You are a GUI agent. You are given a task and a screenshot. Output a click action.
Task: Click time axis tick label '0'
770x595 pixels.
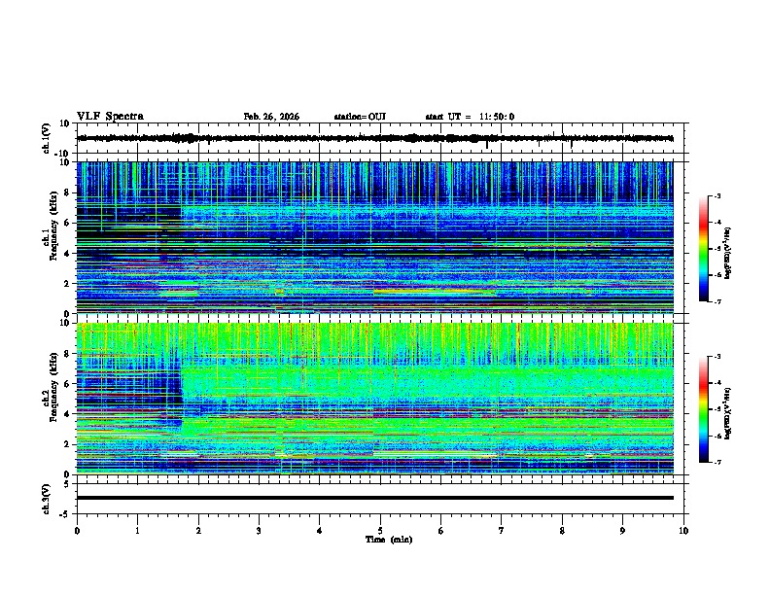[x=77, y=531]
